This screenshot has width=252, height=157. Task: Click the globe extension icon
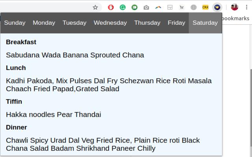tap(193, 7)
